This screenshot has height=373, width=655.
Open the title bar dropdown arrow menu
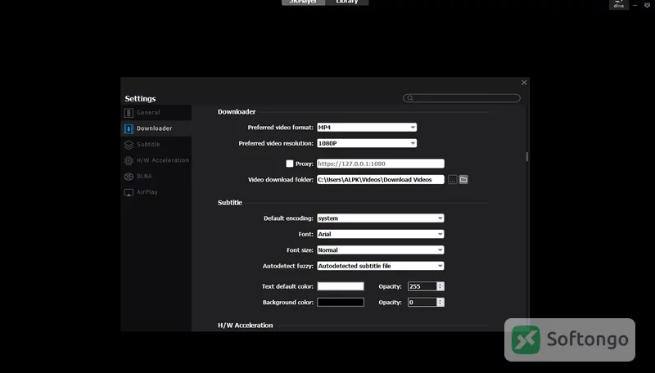coord(647,5)
